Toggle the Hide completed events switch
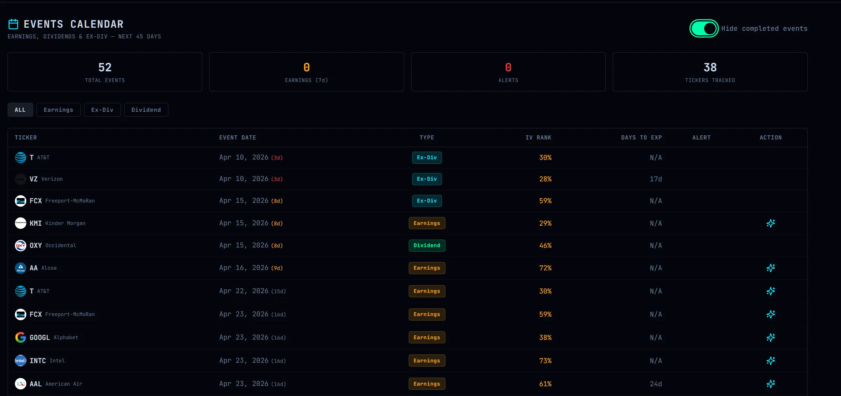Screen dimensions: 841x396 click(x=704, y=28)
